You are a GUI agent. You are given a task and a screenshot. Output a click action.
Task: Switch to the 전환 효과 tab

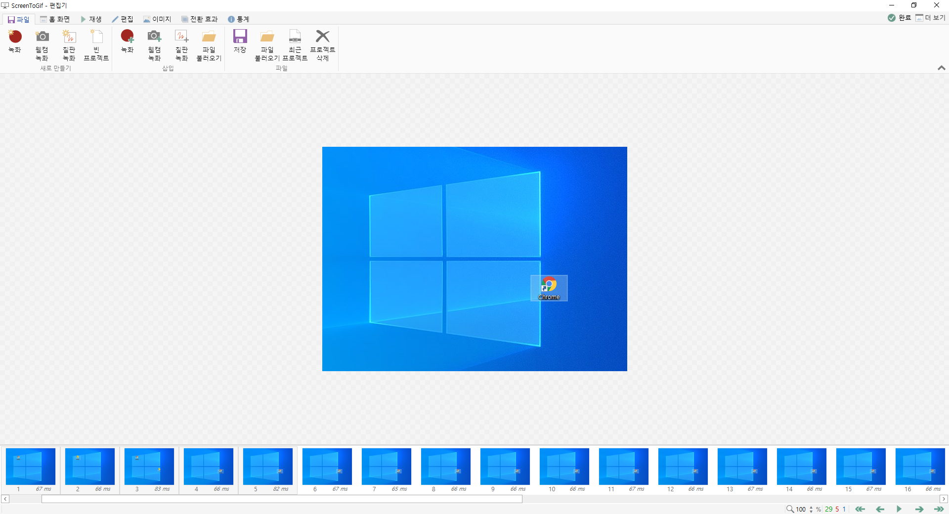(x=199, y=19)
